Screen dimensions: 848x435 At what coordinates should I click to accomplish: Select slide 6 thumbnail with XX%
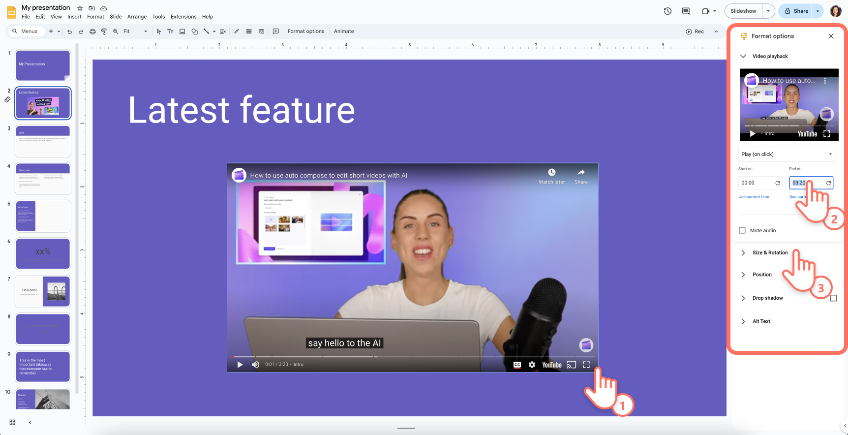[43, 253]
